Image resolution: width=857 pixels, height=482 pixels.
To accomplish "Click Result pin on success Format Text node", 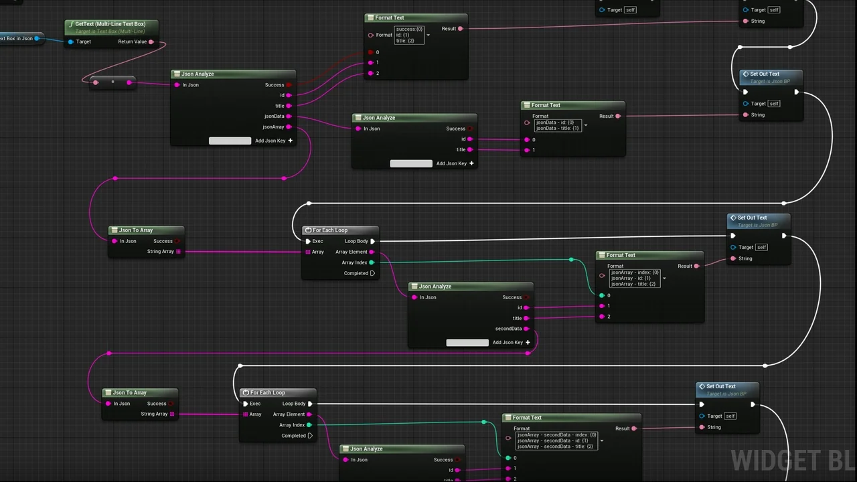I will pyautogui.click(x=460, y=29).
